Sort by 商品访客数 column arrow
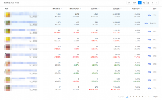Viewport: 162px width, 100px height. (62, 9)
